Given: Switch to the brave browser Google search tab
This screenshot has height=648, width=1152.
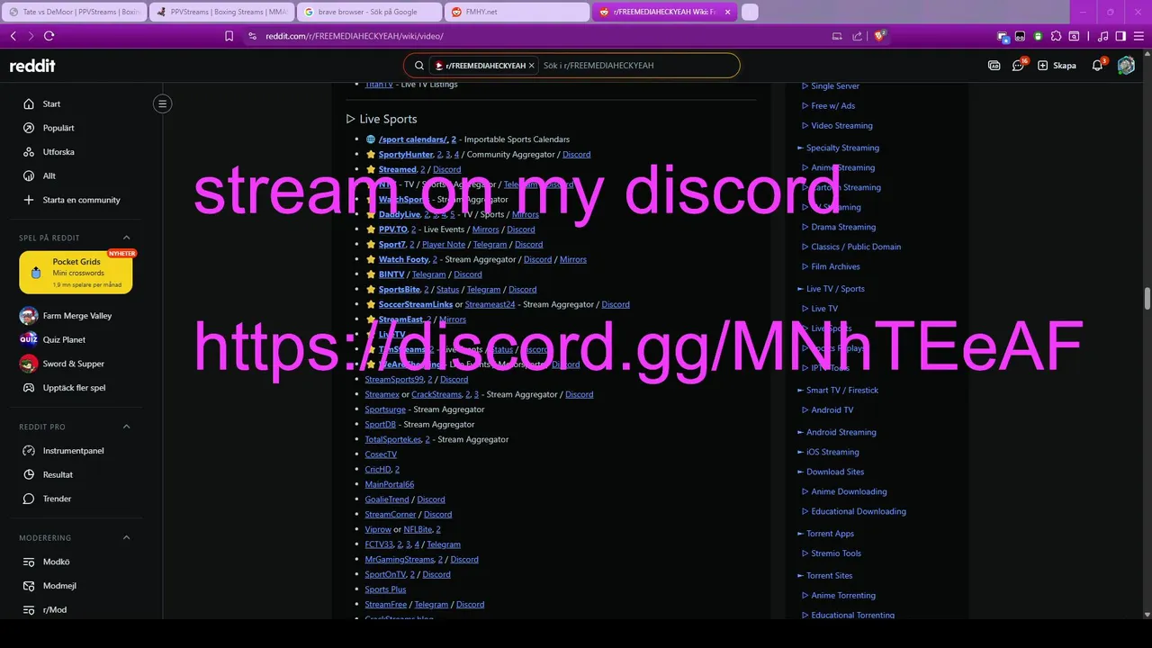Looking at the screenshot, I should (x=369, y=12).
